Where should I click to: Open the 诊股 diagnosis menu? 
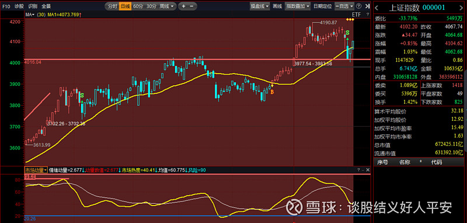click(x=19, y=6)
